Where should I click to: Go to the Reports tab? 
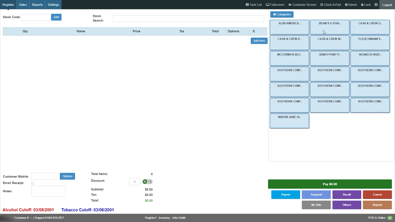tap(37, 5)
